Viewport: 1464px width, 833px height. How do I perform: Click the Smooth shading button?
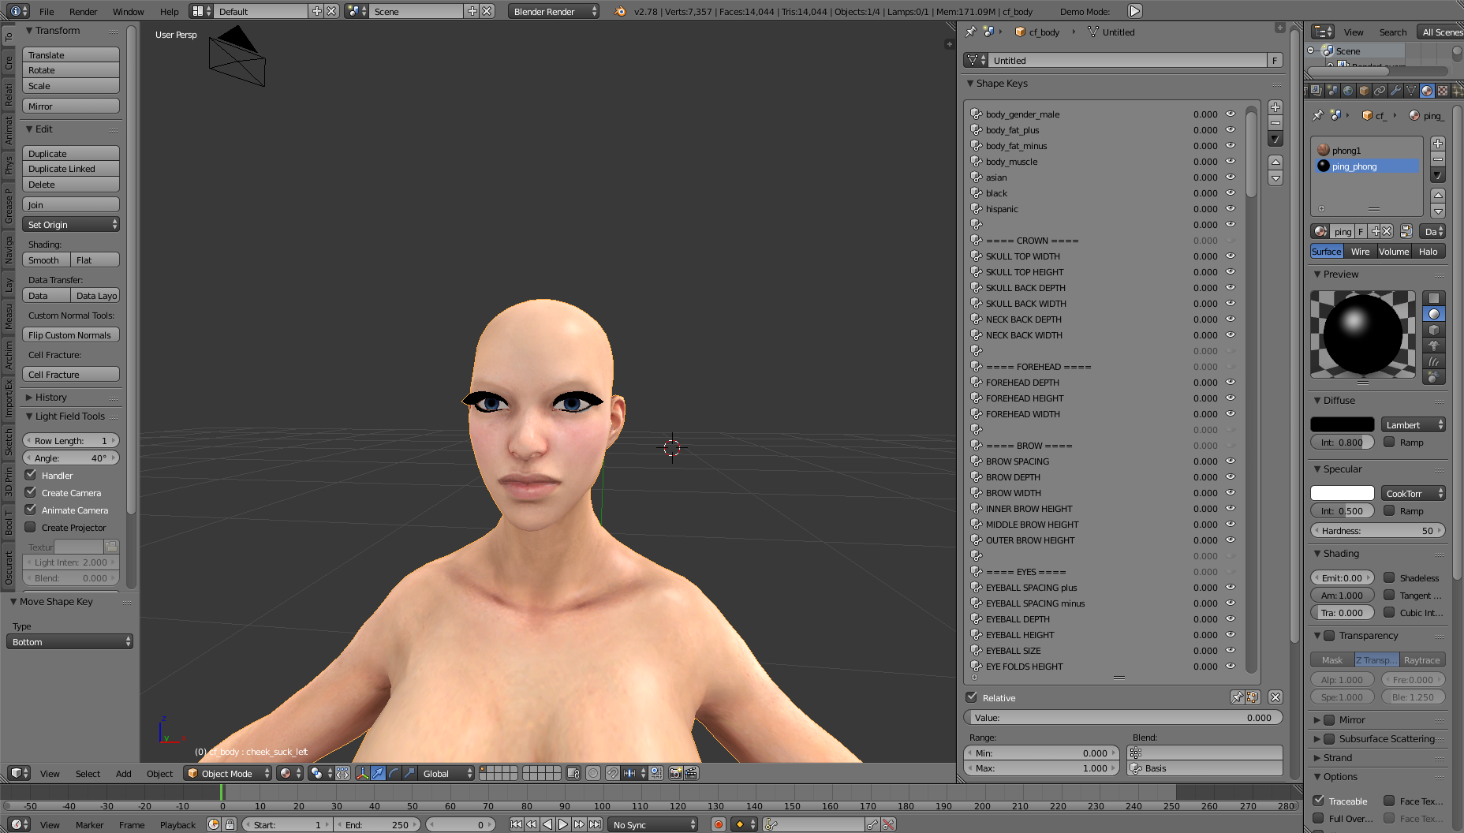click(47, 260)
